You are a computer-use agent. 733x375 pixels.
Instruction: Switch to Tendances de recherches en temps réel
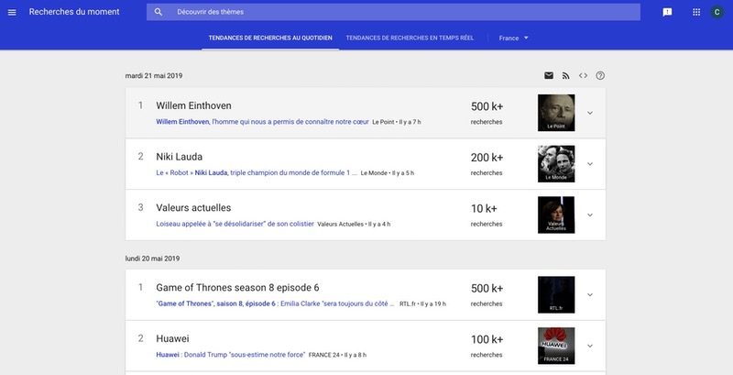pyautogui.click(x=410, y=38)
